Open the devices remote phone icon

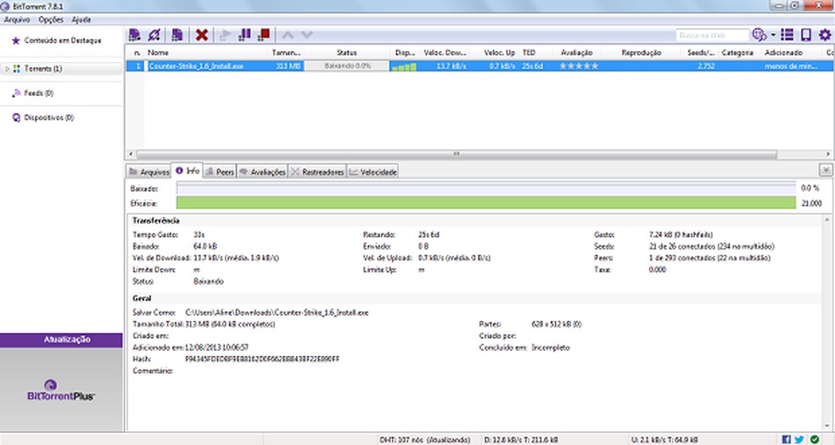point(805,35)
